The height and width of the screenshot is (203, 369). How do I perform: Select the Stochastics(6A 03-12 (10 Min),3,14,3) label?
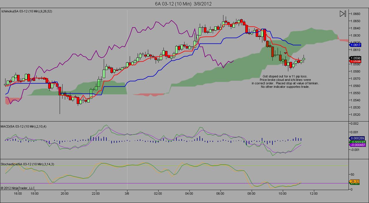click(x=27, y=164)
